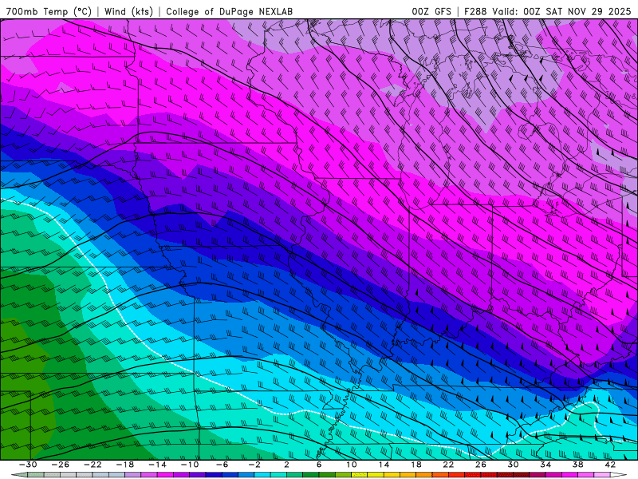Viewport: 638px width, 479px height.
Task: Pick the red dotted swatch between 26 and 28
Action: pyautogui.click(x=488, y=475)
